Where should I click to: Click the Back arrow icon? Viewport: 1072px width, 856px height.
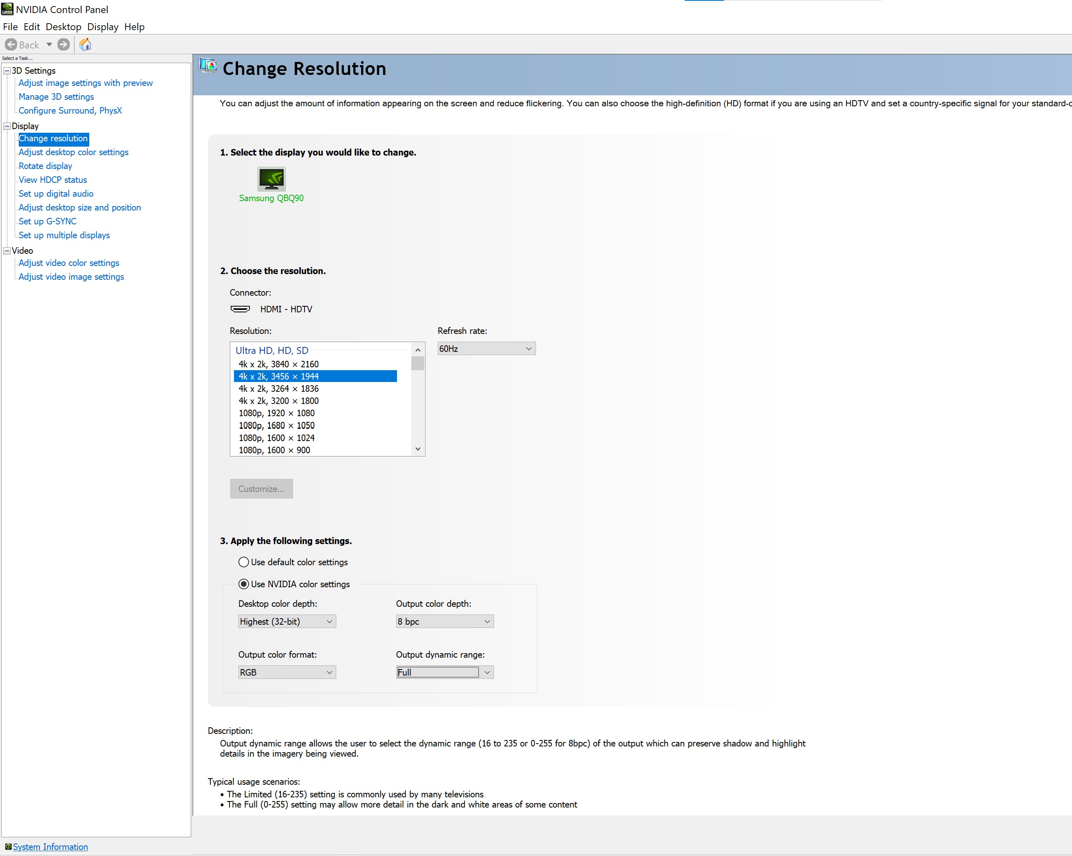[x=11, y=45]
